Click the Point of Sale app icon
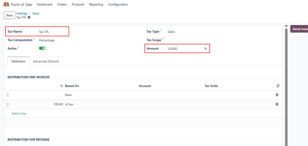The width and height of the screenshot is (308, 146). [x=6, y=5]
